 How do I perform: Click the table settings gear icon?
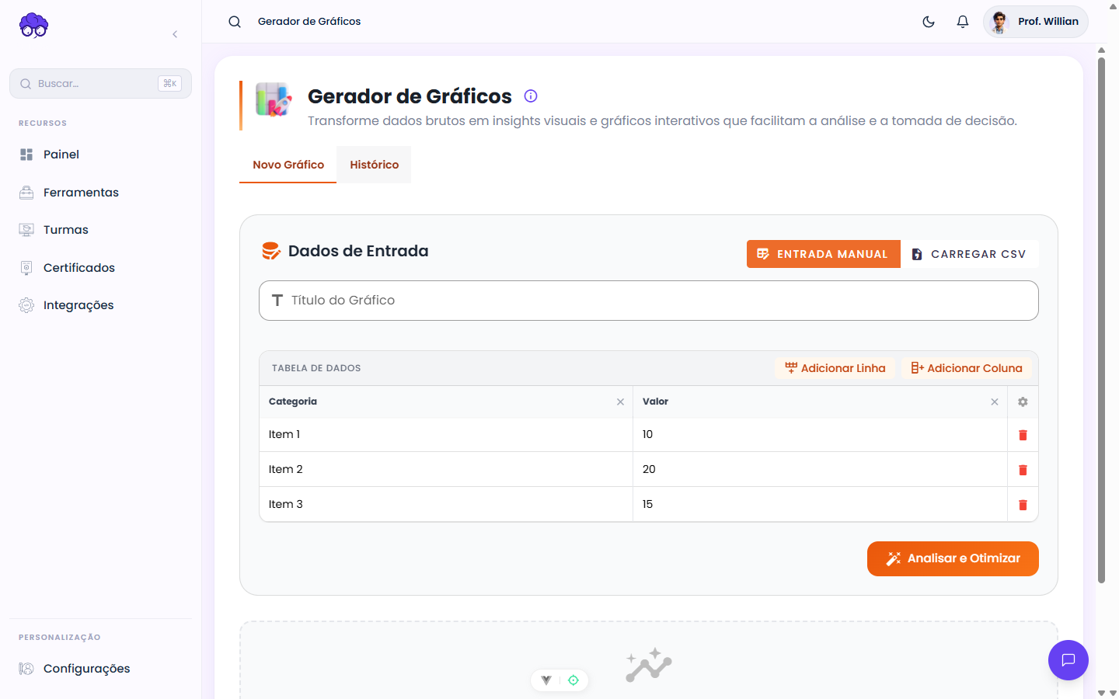(1023, 402)
